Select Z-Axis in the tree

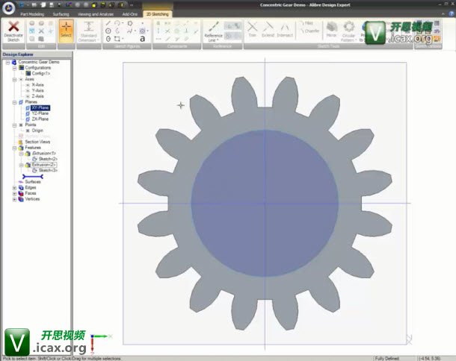38,96
